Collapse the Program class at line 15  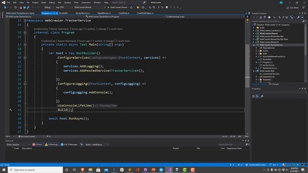(x=25, y=33)
